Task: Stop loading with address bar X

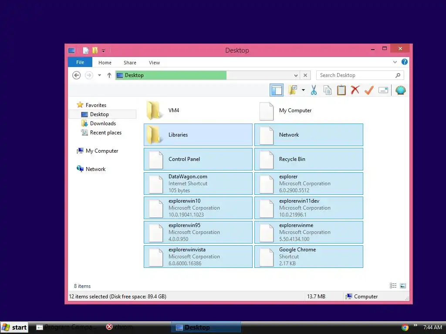Action: (305, 75)
